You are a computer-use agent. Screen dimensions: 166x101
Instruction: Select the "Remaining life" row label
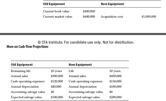(21, 71)
